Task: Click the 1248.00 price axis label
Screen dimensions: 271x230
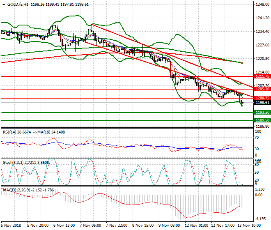Action: click(262, 5)
